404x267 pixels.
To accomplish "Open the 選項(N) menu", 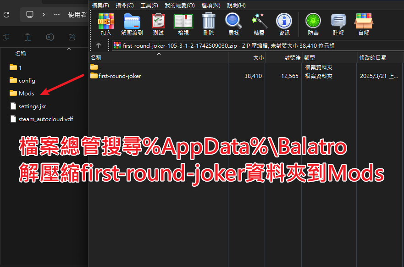I will coord(211,6).
